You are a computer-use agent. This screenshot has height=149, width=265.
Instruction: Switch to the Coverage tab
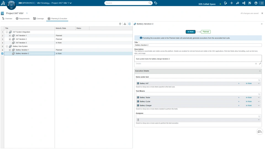pyautogui.click(x=39, y=18)
